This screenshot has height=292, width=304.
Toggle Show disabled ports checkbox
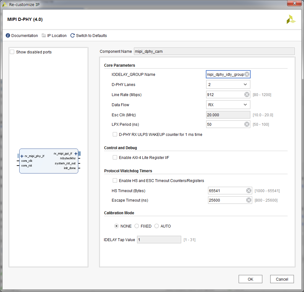pyautogui.click(x=12, y=52)
